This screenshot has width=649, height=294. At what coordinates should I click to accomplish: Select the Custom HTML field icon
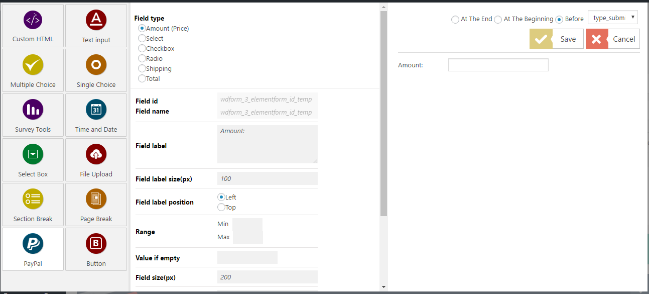point(33,25)
